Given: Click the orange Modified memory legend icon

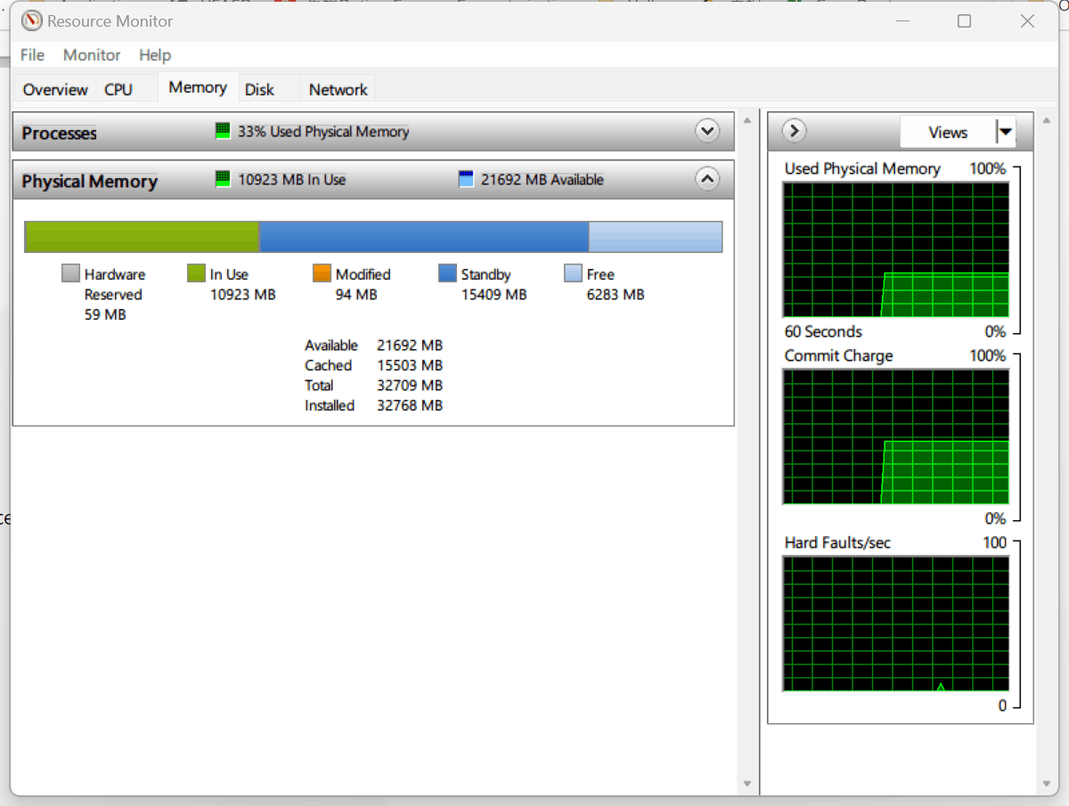Looking at the screenshot, I should [x=320, y=273].
